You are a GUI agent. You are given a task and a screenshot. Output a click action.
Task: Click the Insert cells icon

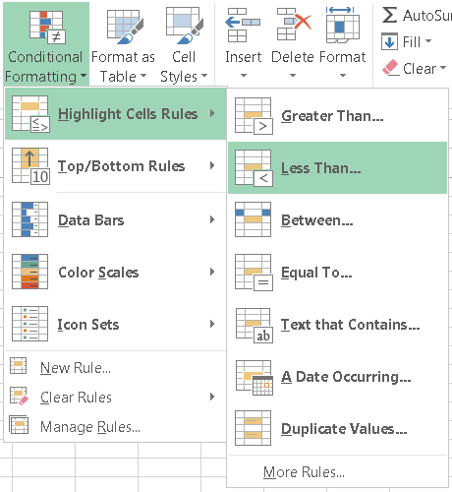[x=243, y=26]
